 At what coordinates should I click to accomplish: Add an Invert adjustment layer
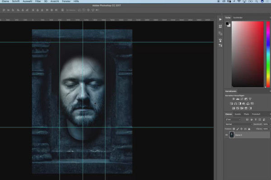pyautogui.click(x=234, y=108)
